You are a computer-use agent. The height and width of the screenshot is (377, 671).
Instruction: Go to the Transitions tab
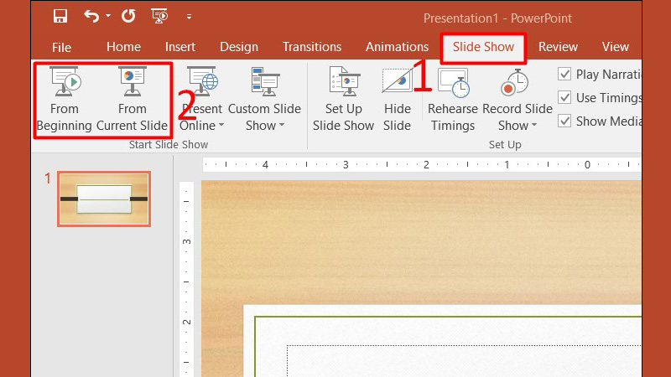coord(312,47)
